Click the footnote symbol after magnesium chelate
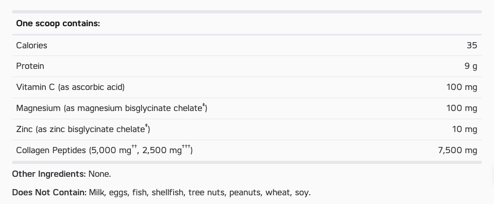The image size is (494, 204). point(204,106)
